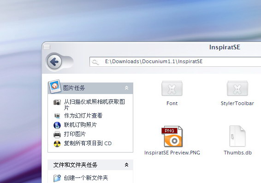261x183 pixels.
Task: Click the InspiratSE Preview.PNG file name
Action: pyautogui.click(x=172, y=153)
